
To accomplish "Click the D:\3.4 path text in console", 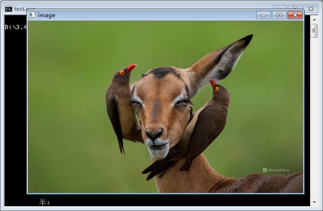I will 15,27.
